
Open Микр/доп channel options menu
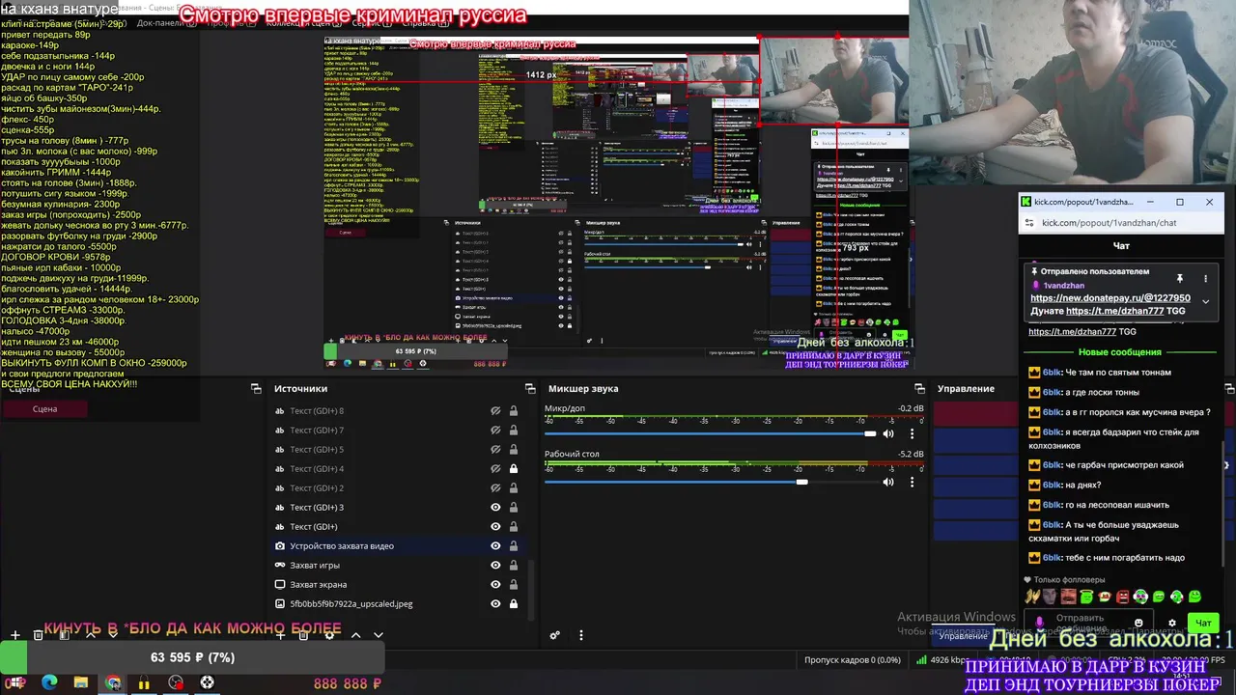[912, 433]
